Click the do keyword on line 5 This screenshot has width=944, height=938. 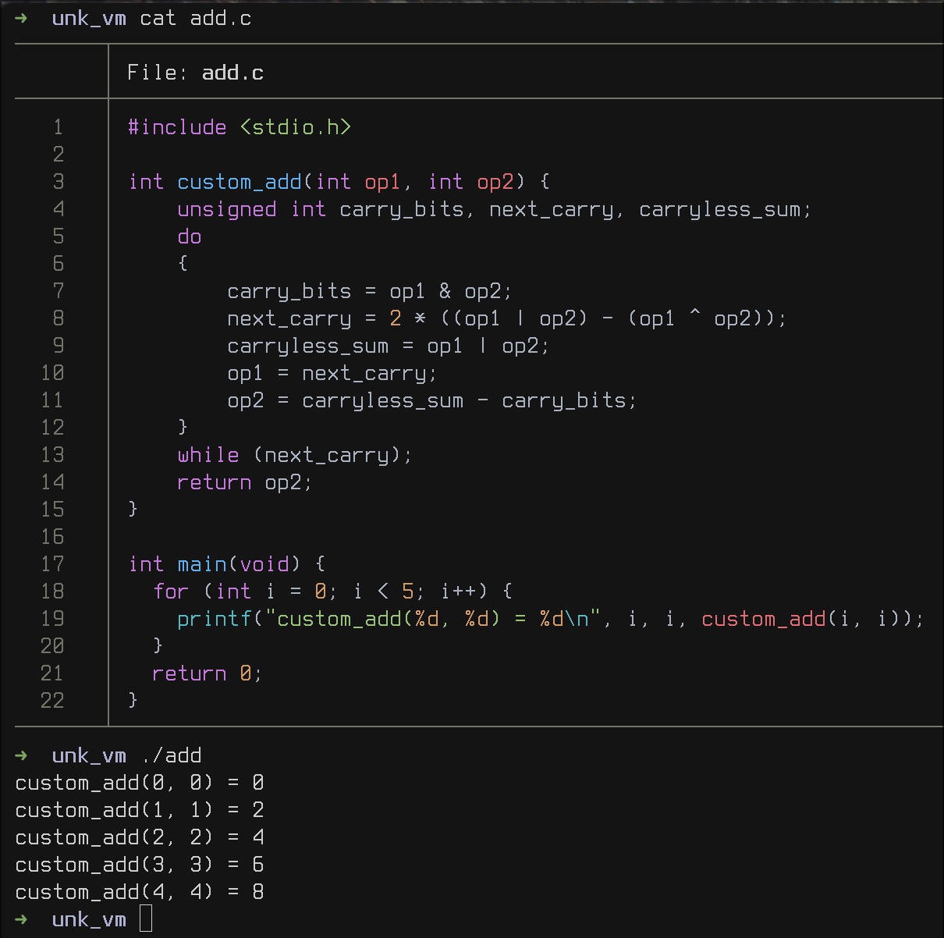point(190,236)
